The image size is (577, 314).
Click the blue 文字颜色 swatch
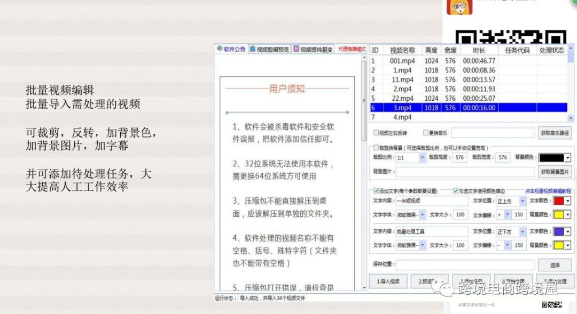pos(559,232)
